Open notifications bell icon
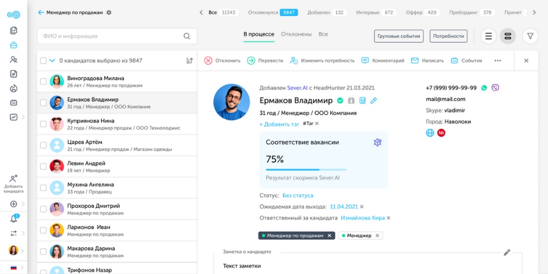The height and width of the screenshot is (274, 548). click(13, 219)
